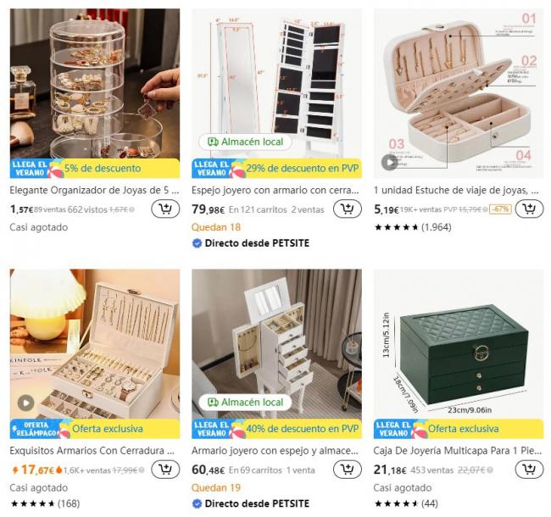
Task: Click Almacén local badge on mirror cabinet
Action: [245, 142]
